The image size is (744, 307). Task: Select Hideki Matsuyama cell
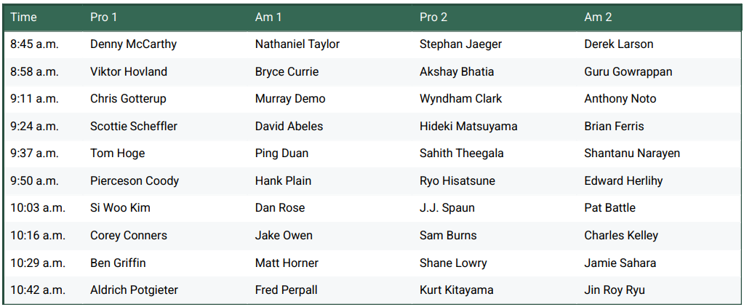pos(468,127)
